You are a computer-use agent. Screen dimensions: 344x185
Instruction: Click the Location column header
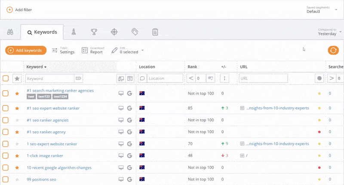click(x=147, y=67)
